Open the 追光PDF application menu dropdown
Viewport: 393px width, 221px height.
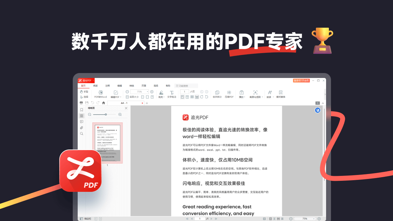tap(93, 80)
